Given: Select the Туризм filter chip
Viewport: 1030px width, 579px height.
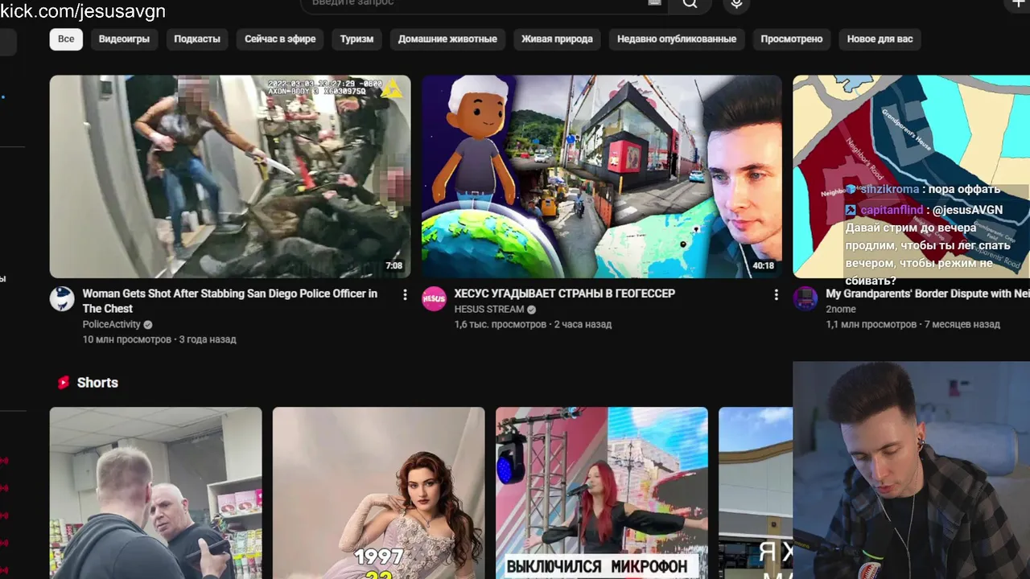Looking at the screenshot, I should tap(356, 39).
